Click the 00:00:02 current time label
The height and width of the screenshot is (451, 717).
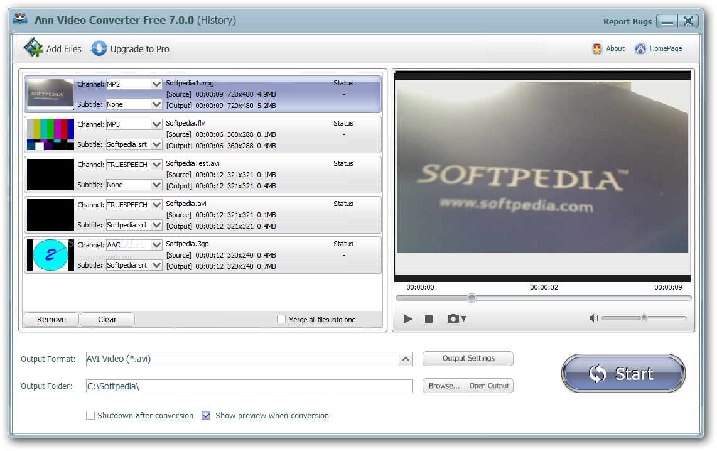point(544,287)
